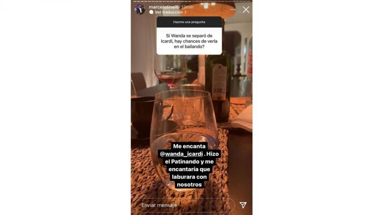Click the question text about Wanda and Icardi
This screenshot has height=215, width=383.
click(189, 41)
